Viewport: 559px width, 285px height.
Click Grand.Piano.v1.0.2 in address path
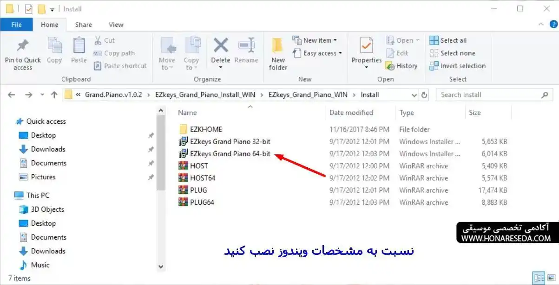point(113,95)
